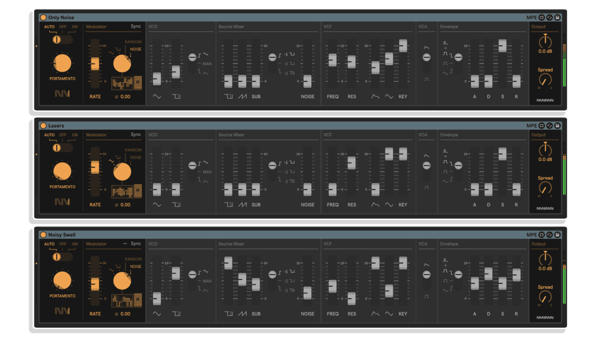The image size is (600, 337).
Task: Click the first icon right of MPE on Only Noise
Action: pos(541,18)
